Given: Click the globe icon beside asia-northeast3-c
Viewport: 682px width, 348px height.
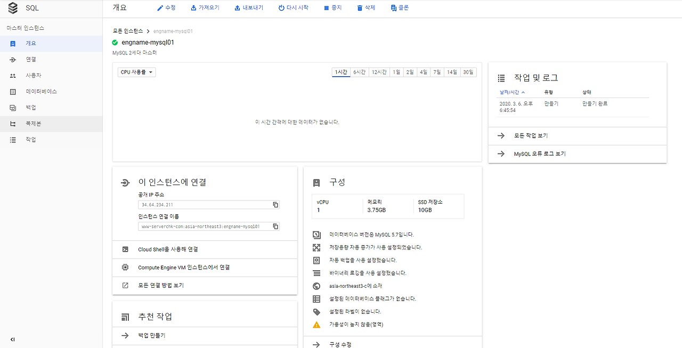Looking at the screenshot, I should click(x=316, y=286).
